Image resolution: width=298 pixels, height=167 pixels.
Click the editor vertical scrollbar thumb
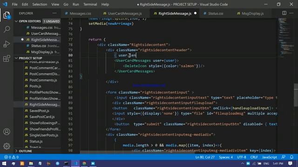tap(296, 95)
